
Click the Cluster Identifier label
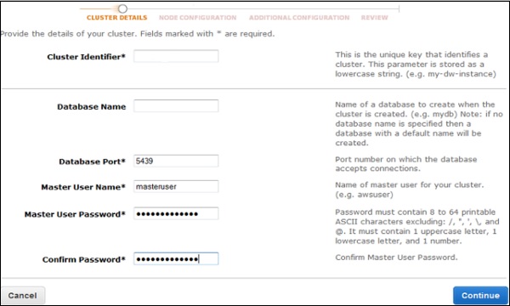[x=86, y=57]
